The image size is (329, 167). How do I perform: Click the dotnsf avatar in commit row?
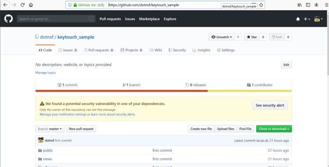click(x=41, y=140)
